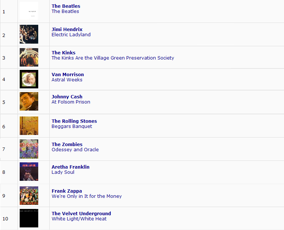Click rank number 3 beside The Kinks
284x230 pixels.
tap(4, 58)
